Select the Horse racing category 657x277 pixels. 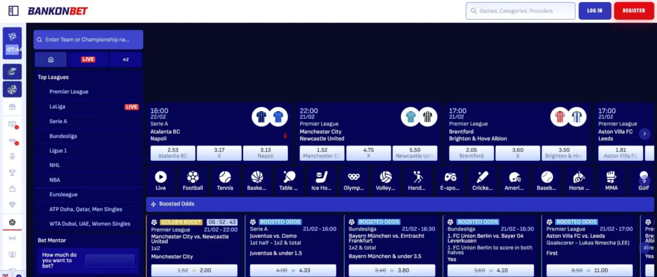coord(579,181)
